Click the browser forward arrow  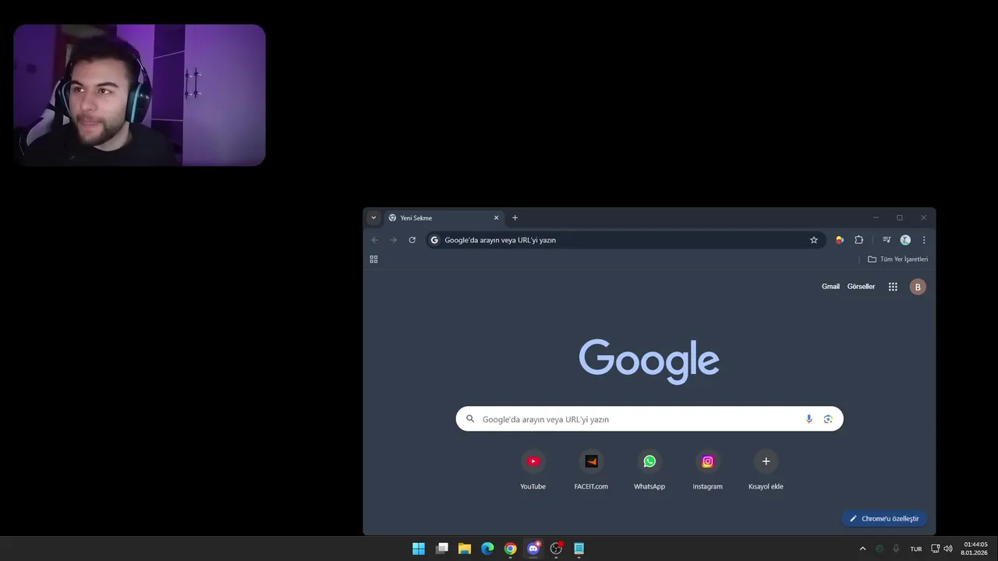[393, 240]
